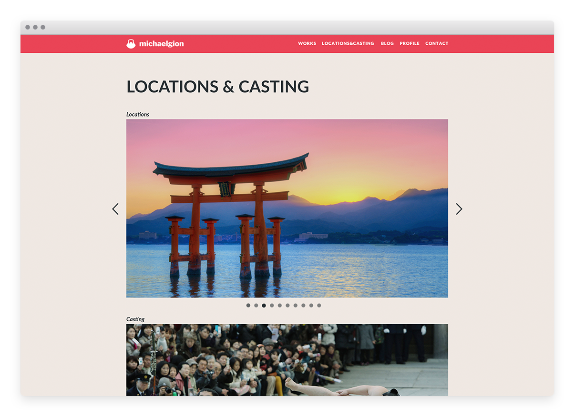Viewport: 574px width, 416px height.
Task: Click the torii gate sunset photo
Action: pos(287,208)
